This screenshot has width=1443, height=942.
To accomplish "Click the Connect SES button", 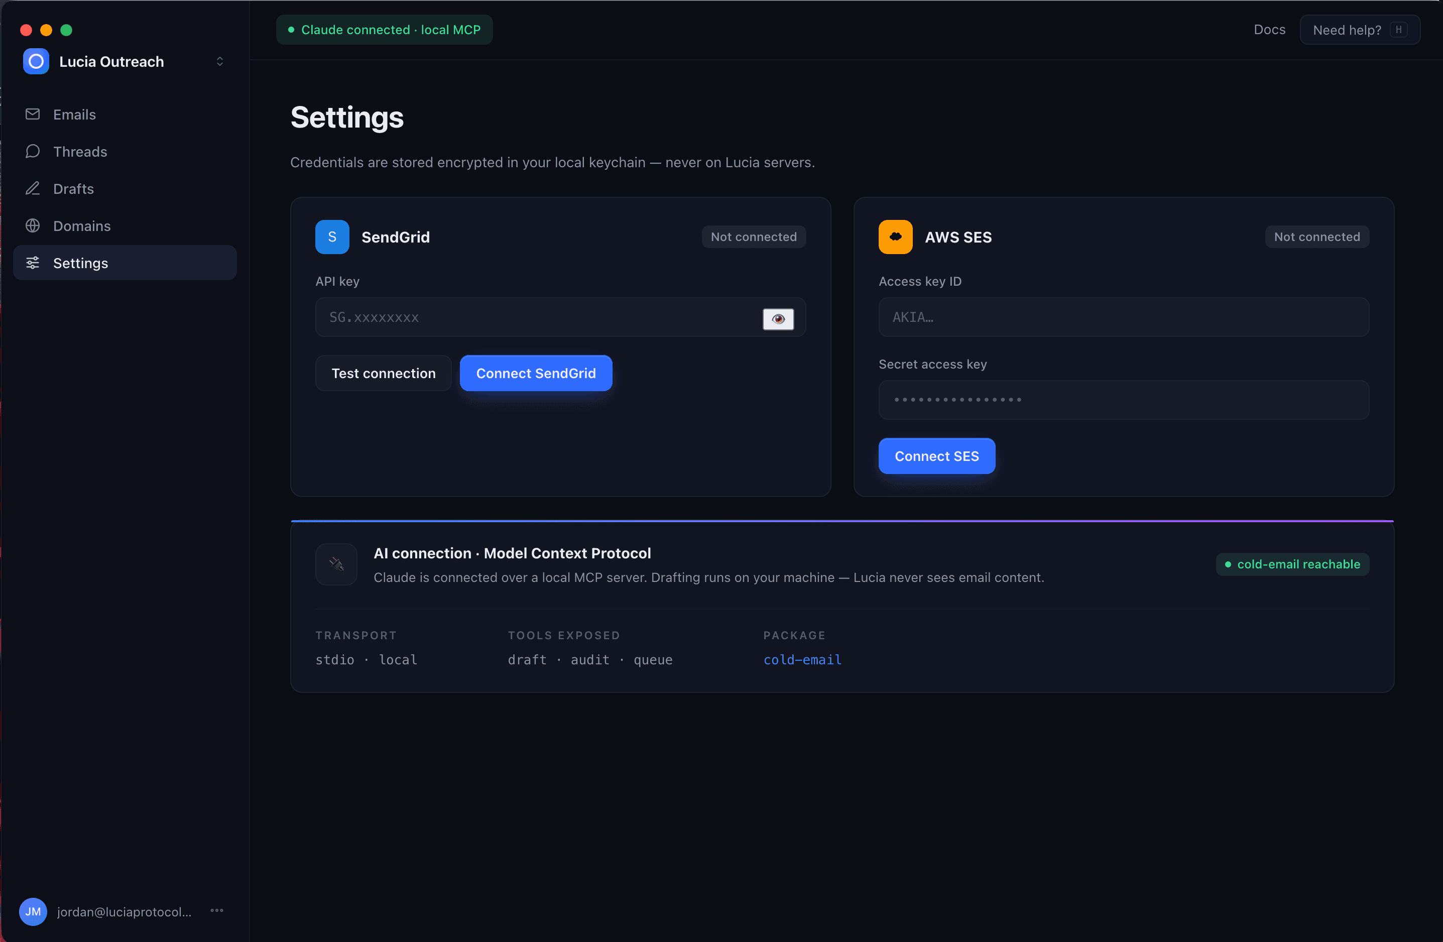I will pos(937,456).
